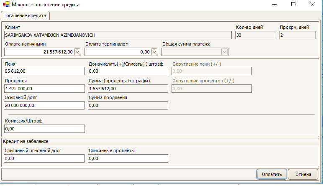Screen dimensions: 323x186
Task: Click the Основной долг field
Action: coord(44,105)
